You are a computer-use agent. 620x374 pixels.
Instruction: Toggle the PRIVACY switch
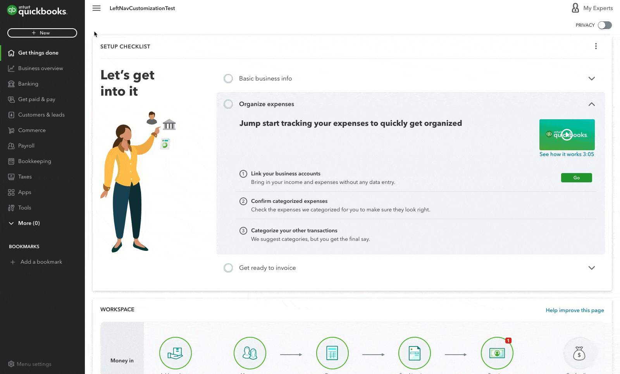pyautogui.click(x=604, y=25)
